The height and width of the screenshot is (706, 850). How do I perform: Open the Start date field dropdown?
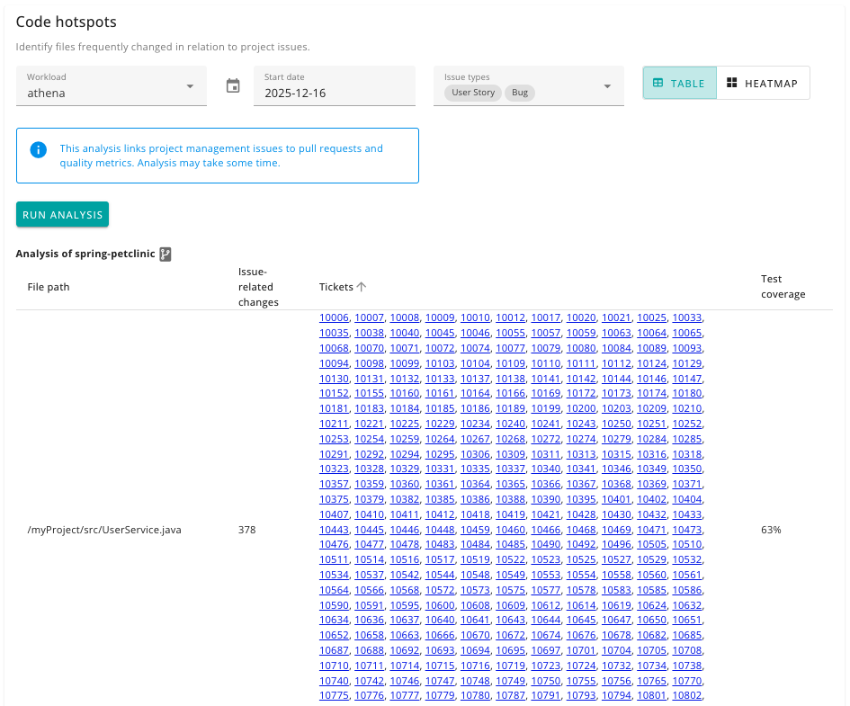(x=333, y=87)
